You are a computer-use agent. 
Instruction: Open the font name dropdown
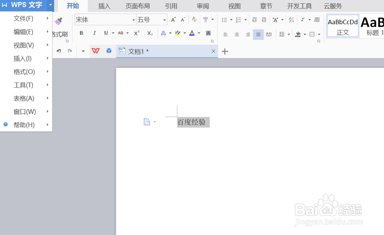134,20
